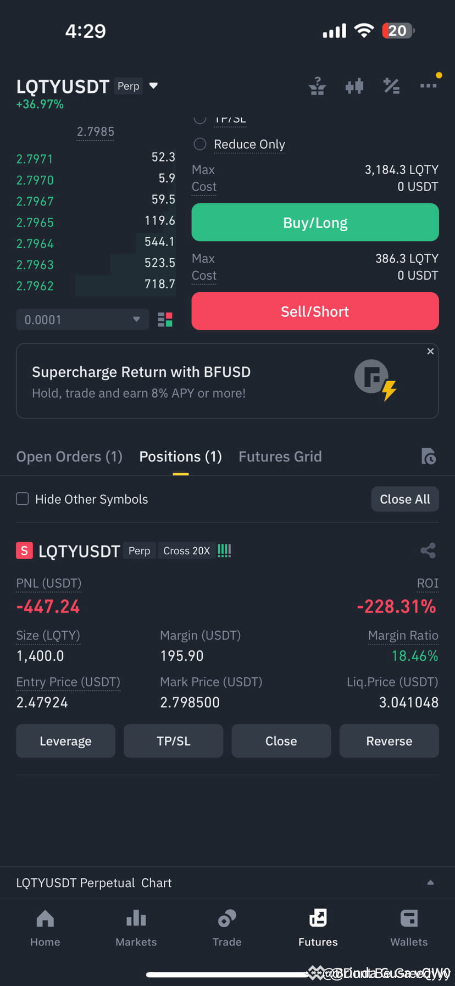Expand the LQTYUSDT pair selector arrow
455x986 pixels.
(154, 86)
